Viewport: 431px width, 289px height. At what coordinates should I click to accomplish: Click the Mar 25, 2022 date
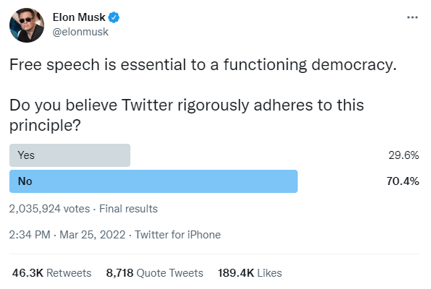tap(93, 235)
